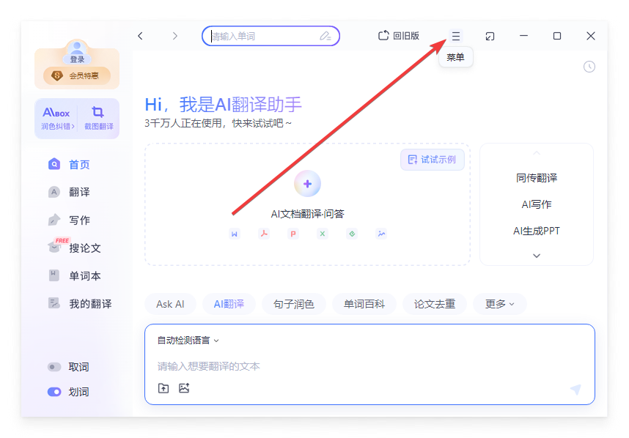629x438 pixels.
Task: Click the Excel file icon
Action: [x=323, y=233]
